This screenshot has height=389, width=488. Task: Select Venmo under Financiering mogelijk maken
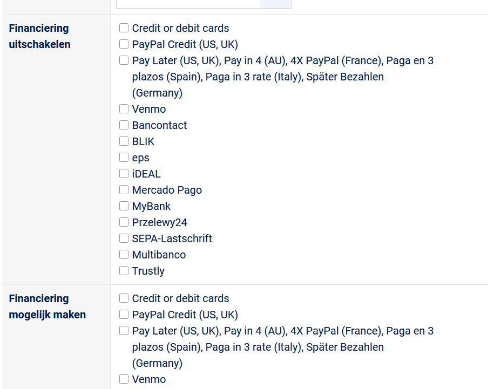pos(124,379)
